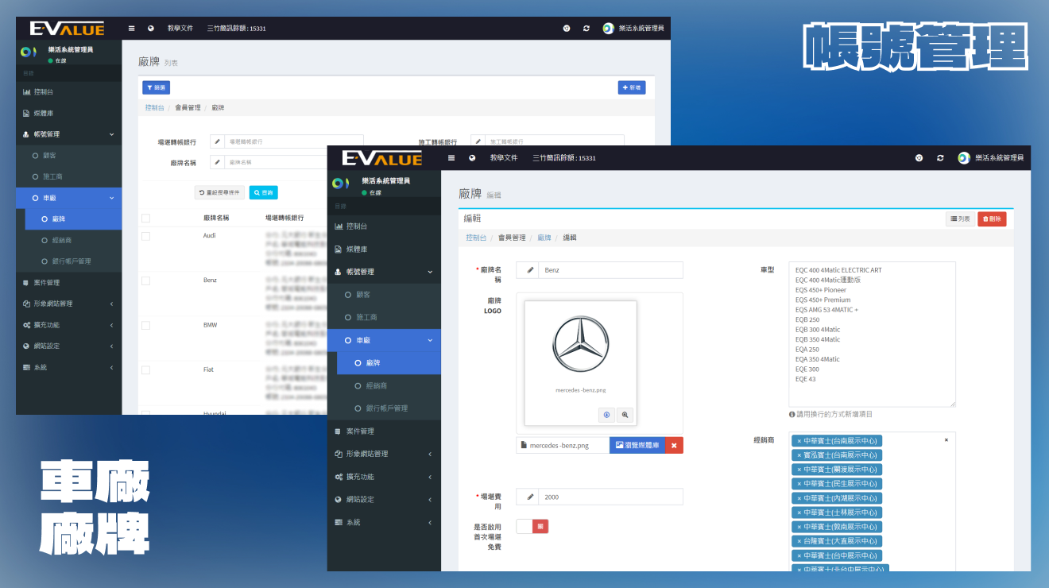Toggle hamburger menu in the front edit window
The height and width of the screenshot is (588, 1049).
click(x=451, y=158)
